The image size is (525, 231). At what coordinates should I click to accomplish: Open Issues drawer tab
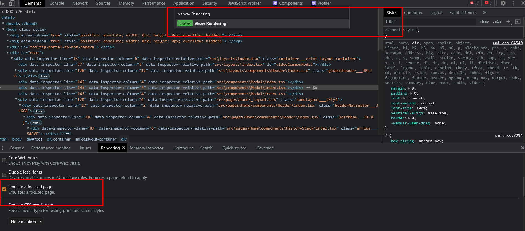pyautogui.click(x=85, y=148)
